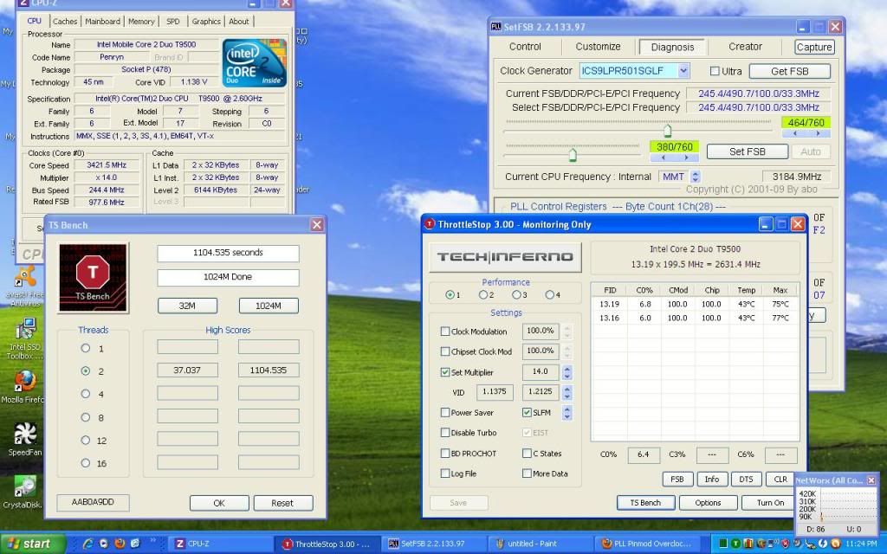Open the Clock Generator dropdown in SetFSB

[683, 71]
